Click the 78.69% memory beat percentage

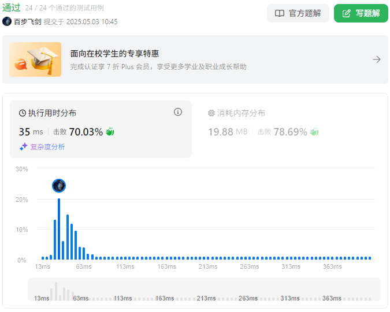click(290, 132)
